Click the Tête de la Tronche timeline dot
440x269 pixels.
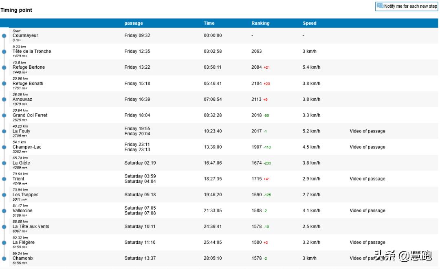coord(4,52)
